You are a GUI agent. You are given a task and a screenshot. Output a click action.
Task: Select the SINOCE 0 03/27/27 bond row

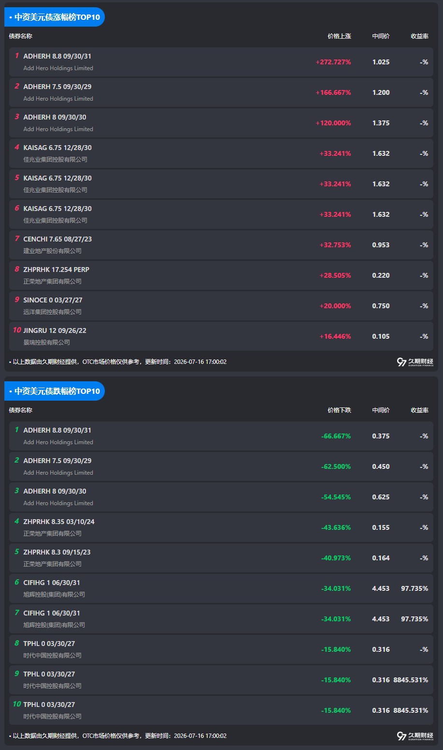pos(221,306)
